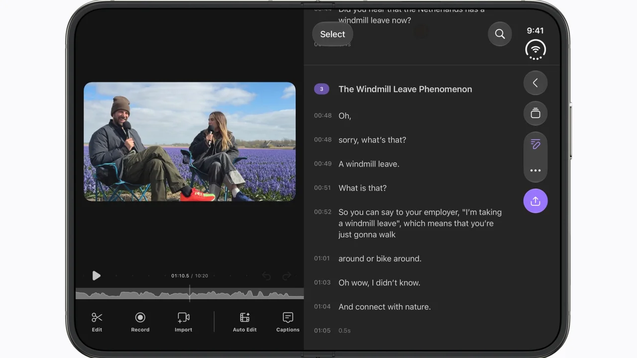The width and height of the screenshot is (637, 358).
Task: Select the transcript line "Oh,"
Action: click(344, 116)
